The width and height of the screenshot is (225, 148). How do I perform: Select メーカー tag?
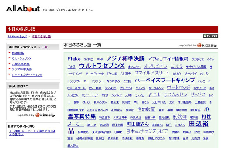pyautogui.click(x=76, y=124)
